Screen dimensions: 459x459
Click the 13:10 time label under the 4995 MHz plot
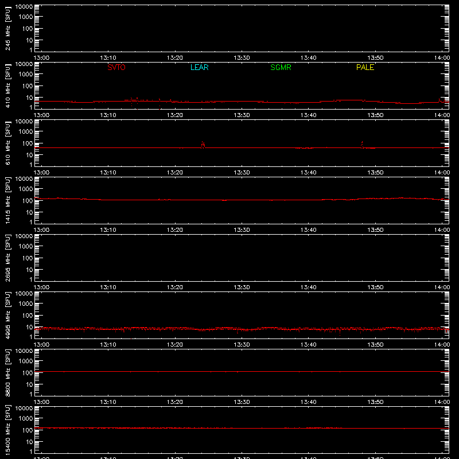pos(108,345)
